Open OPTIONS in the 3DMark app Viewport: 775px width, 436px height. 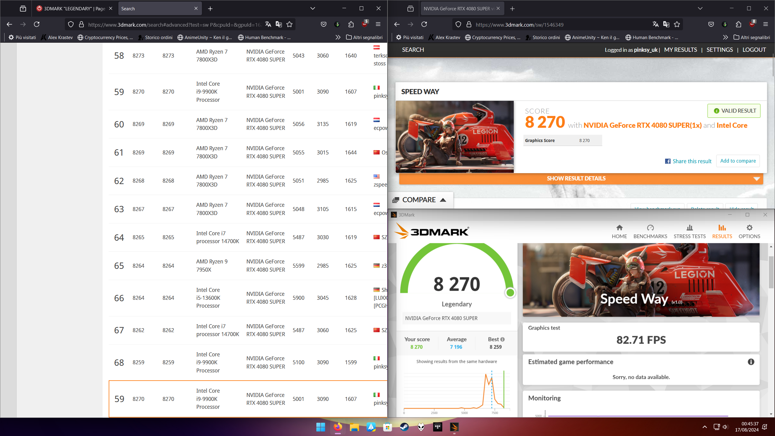749,232
